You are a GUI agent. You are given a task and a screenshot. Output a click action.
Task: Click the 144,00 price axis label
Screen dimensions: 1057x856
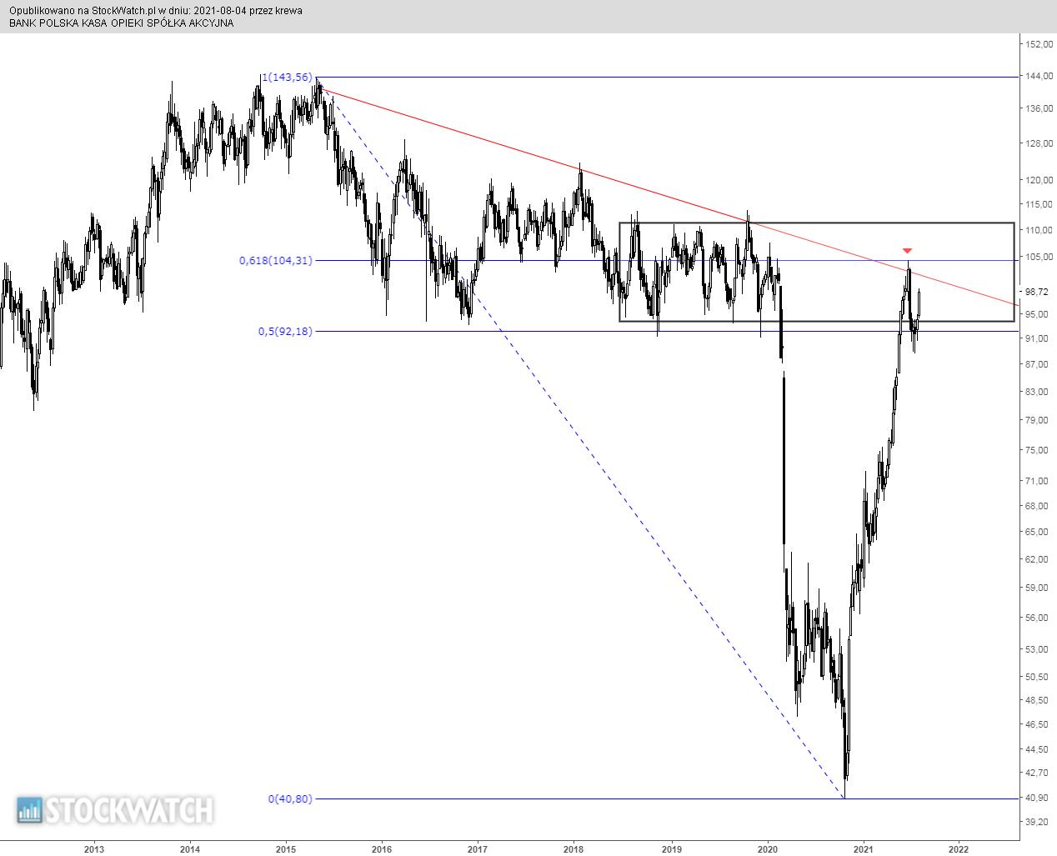pos(1038,77)
